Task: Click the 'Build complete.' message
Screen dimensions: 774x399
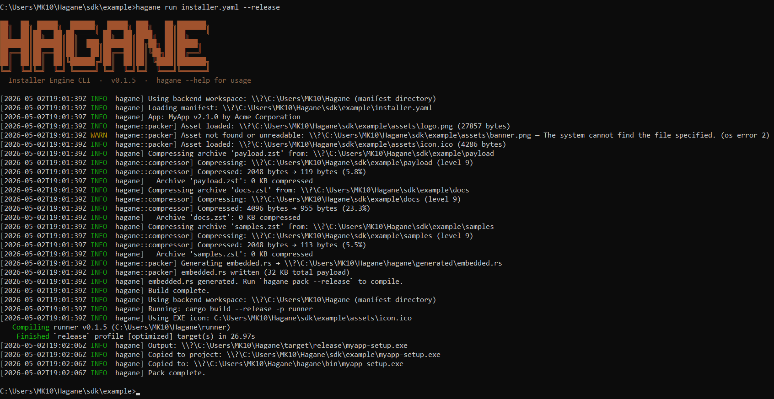Action: [x=178, y=291]
